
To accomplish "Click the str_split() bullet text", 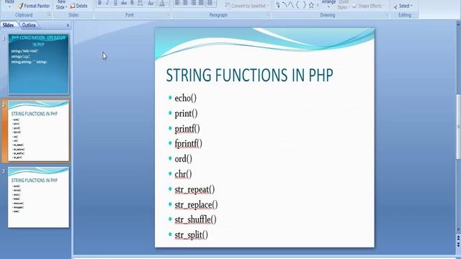I will click(191, 235).
